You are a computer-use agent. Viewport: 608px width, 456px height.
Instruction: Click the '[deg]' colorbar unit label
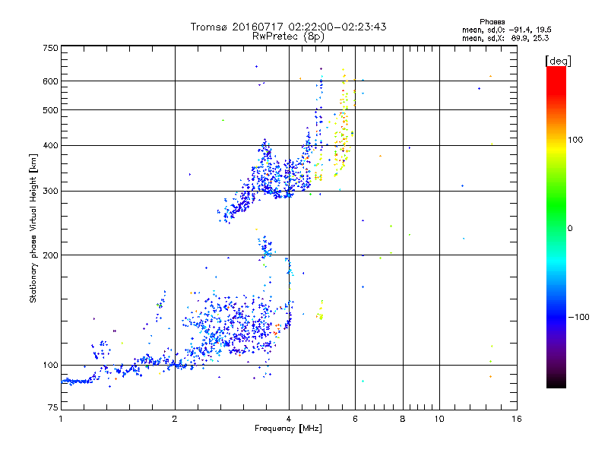click(x=558, y=61)
